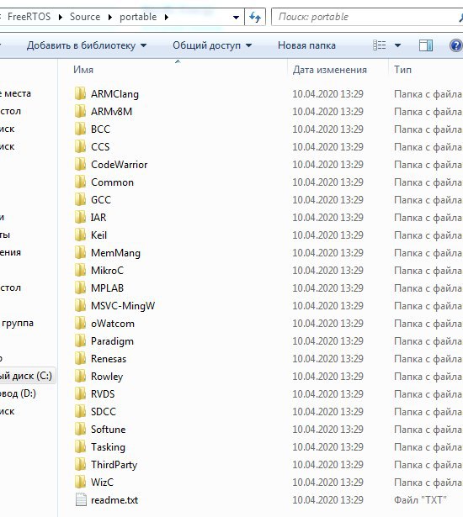The height and width of the screenshot is (517, 463).
Task: Click the MikroC folder icon
Action: [80, 271]
